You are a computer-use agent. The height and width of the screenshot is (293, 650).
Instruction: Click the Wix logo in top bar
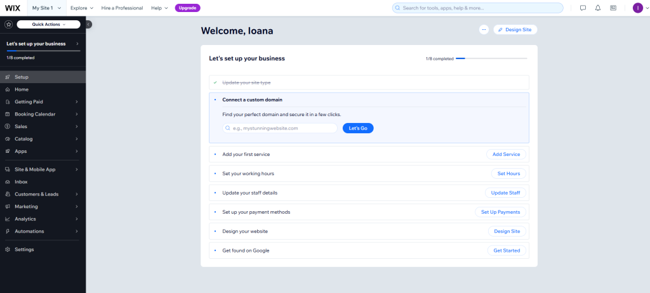pyautogui.click(x=13, y=8)
